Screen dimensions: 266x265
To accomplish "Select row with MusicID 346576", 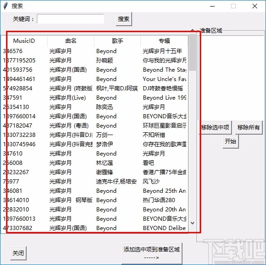I will 94,51.
